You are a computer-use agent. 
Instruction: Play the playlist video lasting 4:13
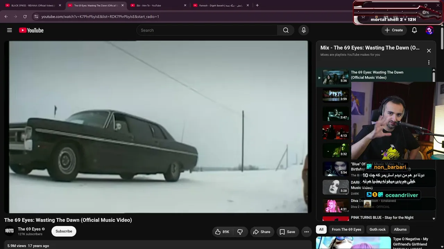335,132
